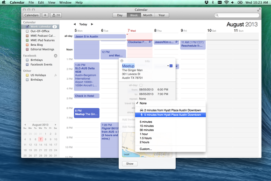This screenshot has width=271, height=181.
Task: Select the Check in Hotel event
Action: tap(86, 96)
